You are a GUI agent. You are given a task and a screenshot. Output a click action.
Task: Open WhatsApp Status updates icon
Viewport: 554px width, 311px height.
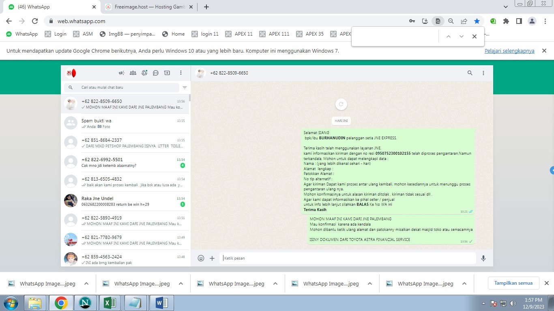pyautogui.click(x=144, y=73)
